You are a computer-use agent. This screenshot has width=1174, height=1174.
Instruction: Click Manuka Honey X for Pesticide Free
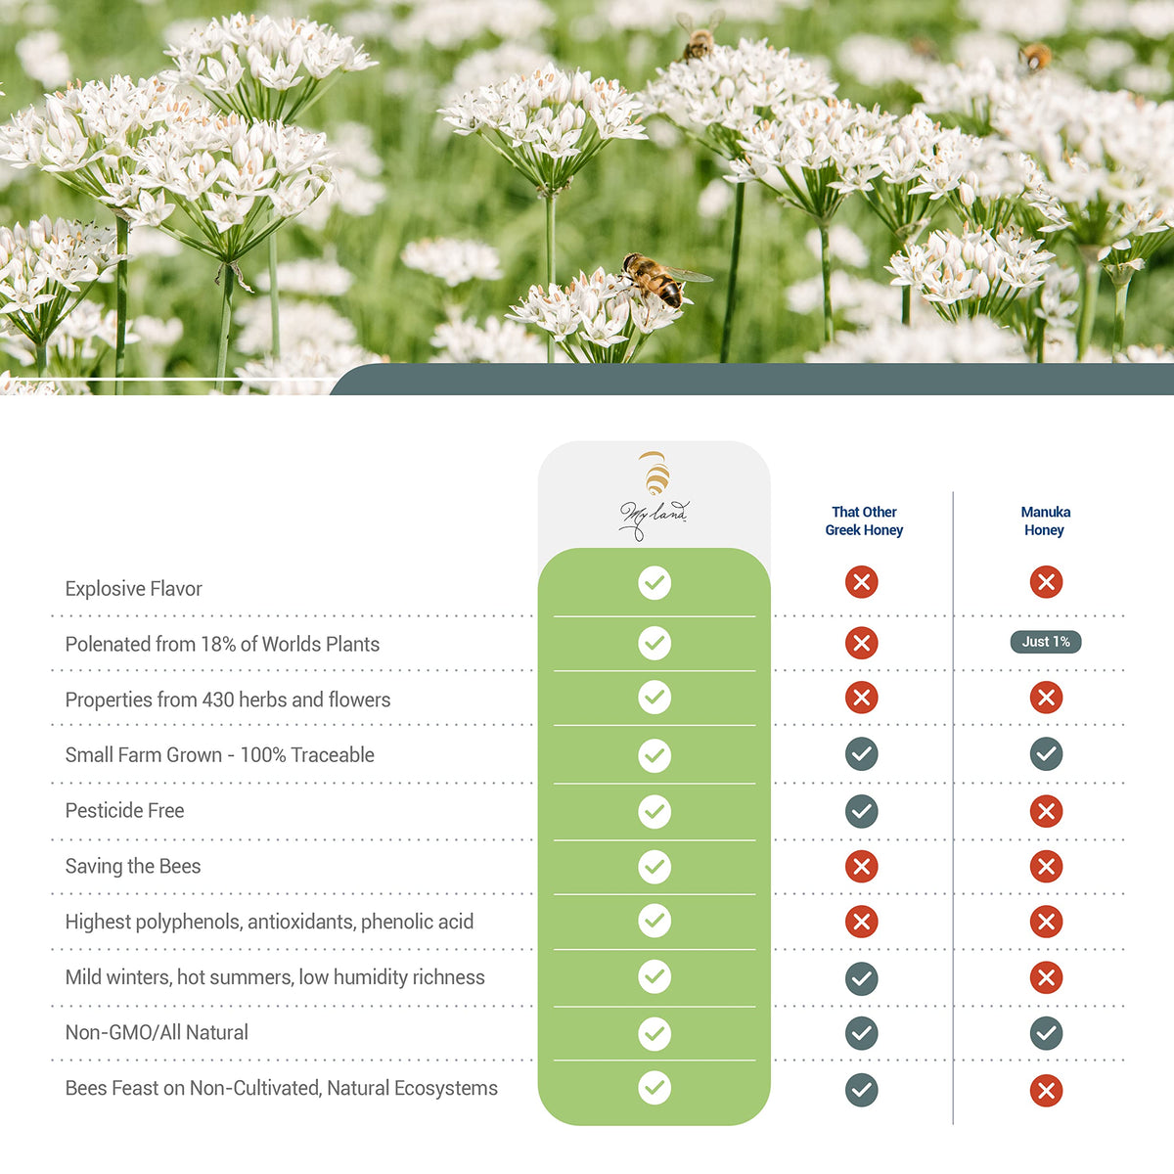pyautogui.click(x=1046, y=811)
